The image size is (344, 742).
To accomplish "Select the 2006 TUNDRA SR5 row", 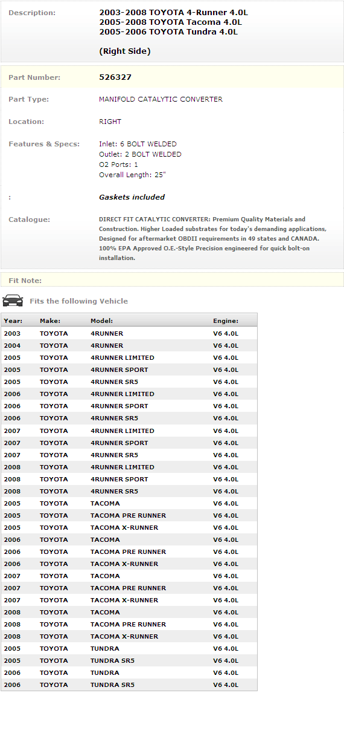I will 129,685.
